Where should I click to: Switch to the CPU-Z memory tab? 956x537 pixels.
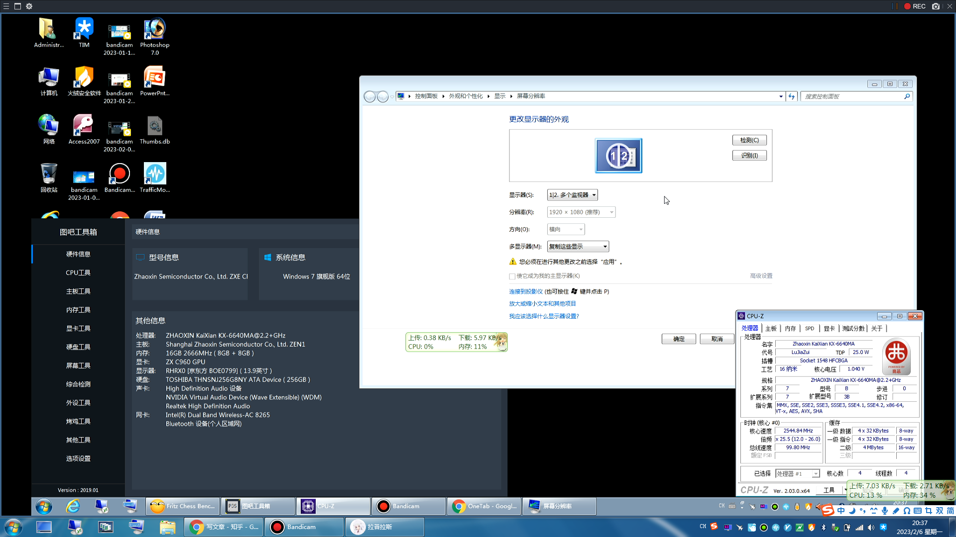790,329
